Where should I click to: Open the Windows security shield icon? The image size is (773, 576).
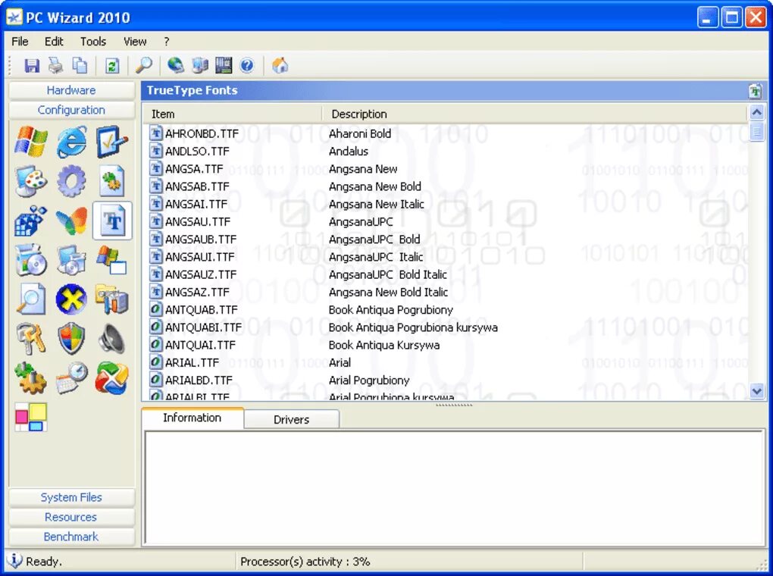click(72, 339)
